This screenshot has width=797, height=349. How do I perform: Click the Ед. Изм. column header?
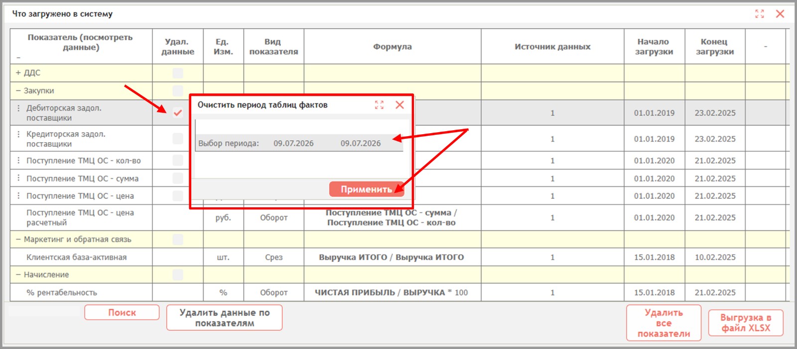[223, 47]
